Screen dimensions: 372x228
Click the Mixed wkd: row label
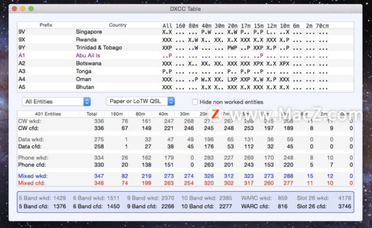click(x=33, y=176)
